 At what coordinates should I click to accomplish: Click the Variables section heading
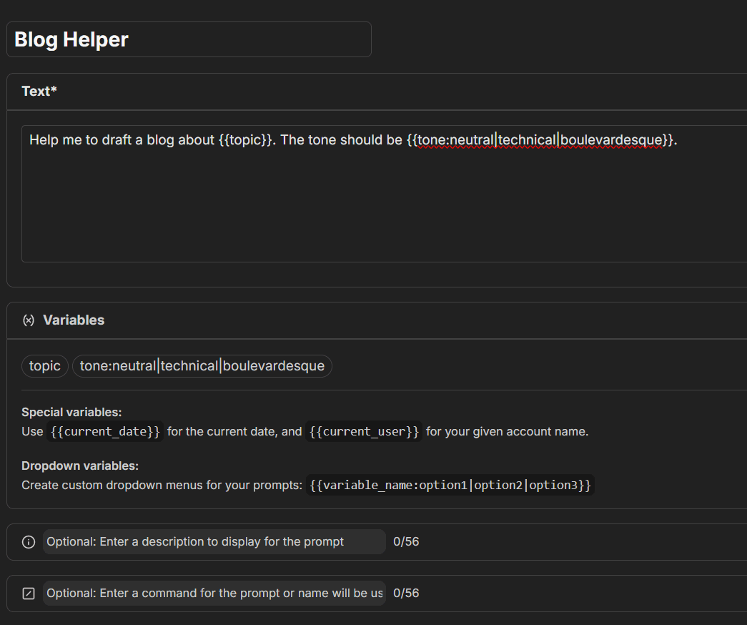coord(74,320)
